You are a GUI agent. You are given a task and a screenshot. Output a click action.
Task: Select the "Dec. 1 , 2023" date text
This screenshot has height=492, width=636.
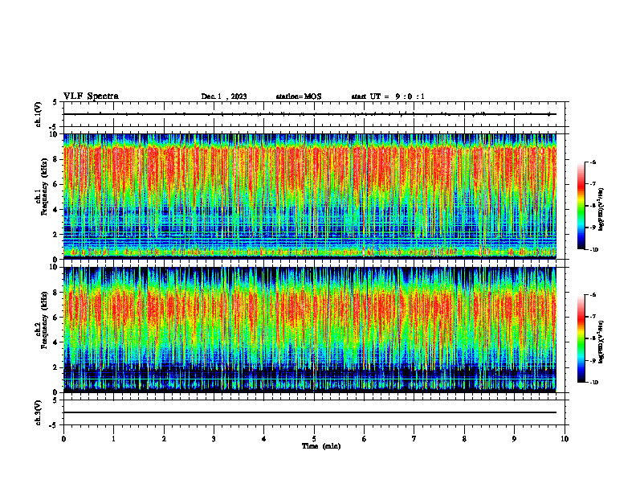pyautogui.click(x=224, y=96)
